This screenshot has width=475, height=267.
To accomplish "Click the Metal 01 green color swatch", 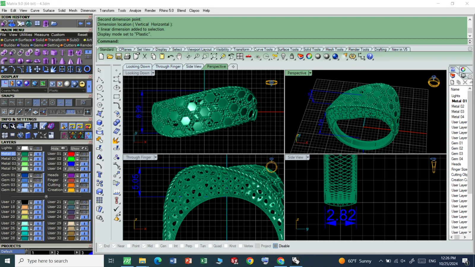I will coord(25,154).
